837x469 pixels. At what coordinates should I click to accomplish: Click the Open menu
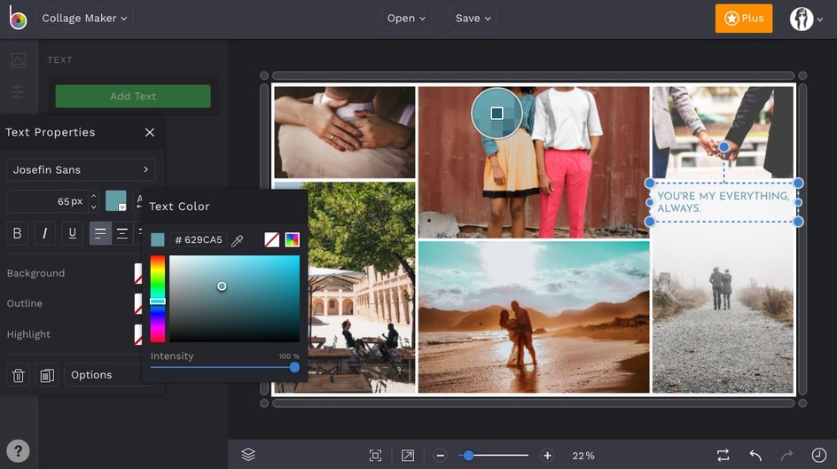point(406,18)
